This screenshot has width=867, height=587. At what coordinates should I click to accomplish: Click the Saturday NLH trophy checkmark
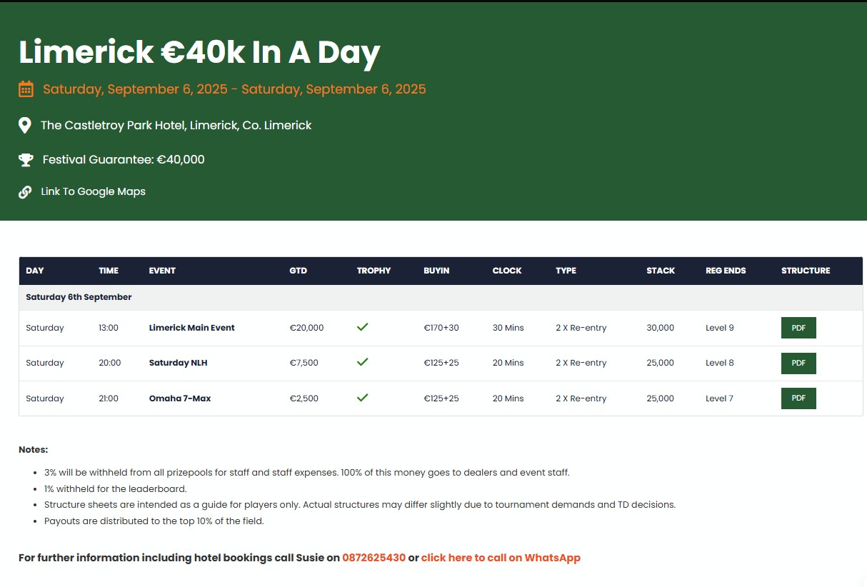tap(362, 362)
